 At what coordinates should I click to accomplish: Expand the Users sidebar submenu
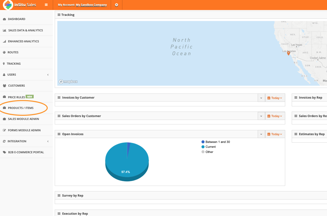48,75
